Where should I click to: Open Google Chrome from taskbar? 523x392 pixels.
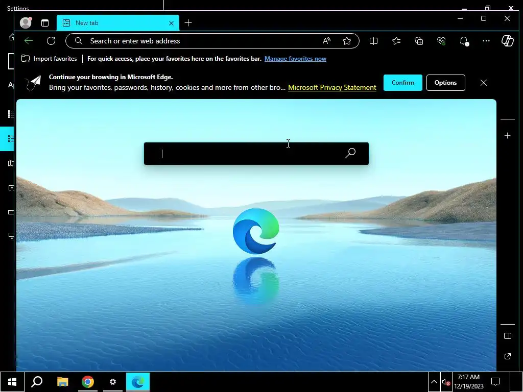click(x=88, y=382)
